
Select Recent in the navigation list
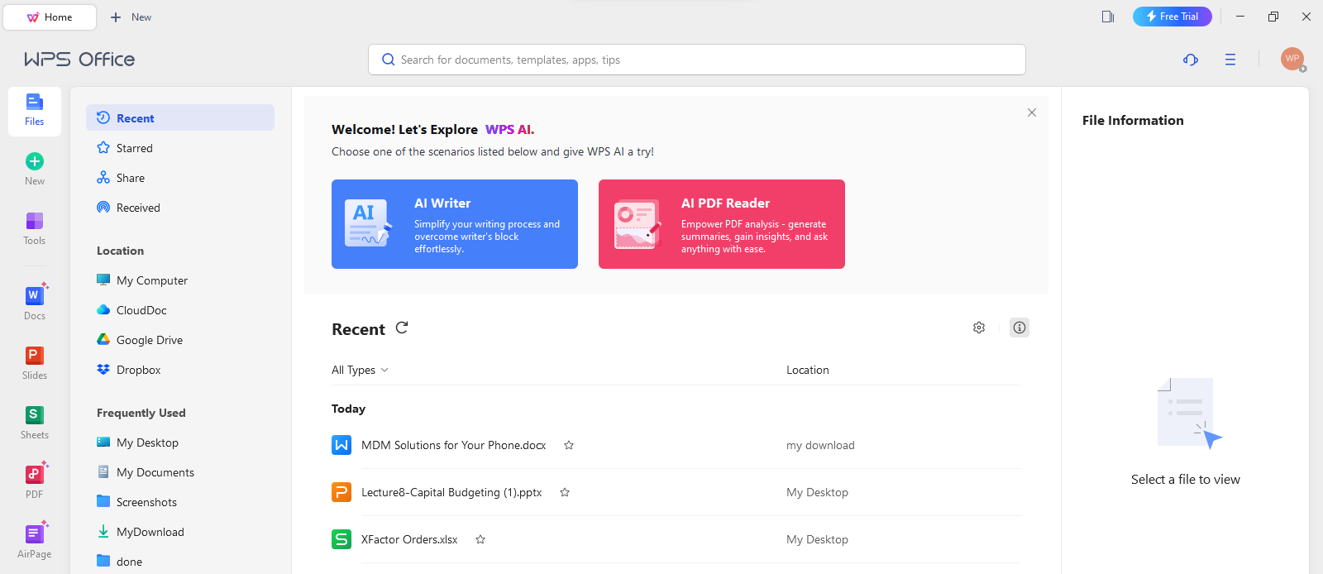180,118
